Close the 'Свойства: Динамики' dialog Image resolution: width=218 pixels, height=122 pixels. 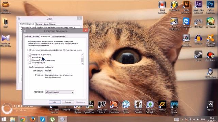85,30
